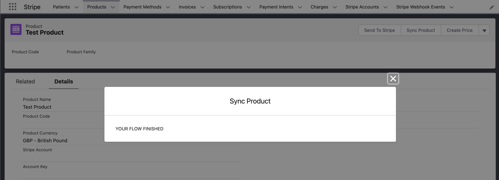
Task: Click the purple Product record icon
Action: pos(16,30)
